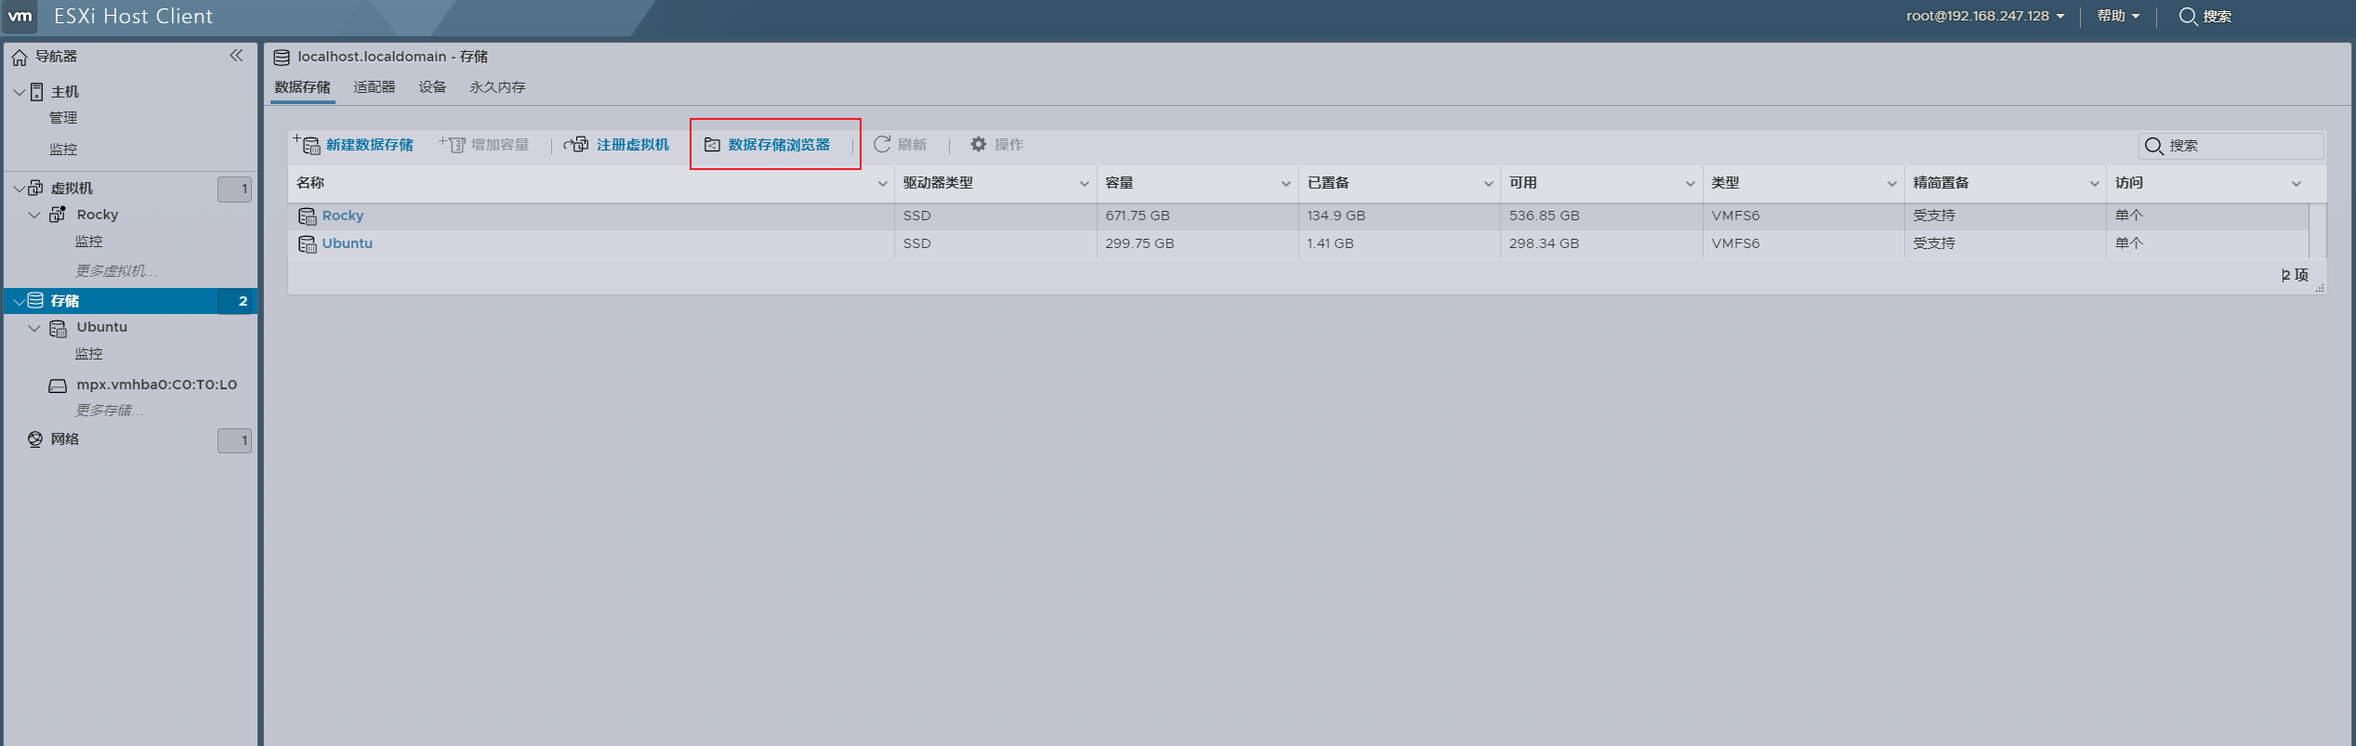This screenshot has width=2356, height=746.
Task: Click the actions gear icon
Action: coord(979,144)
